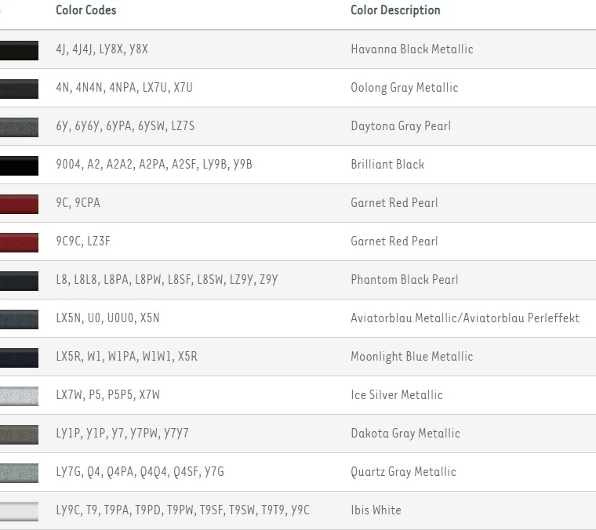Image resolution: width=596 pixels, height=530 pixels.
Task: Click the Havanna Black Metallic color swatch
Action: [x=19, y=49]
